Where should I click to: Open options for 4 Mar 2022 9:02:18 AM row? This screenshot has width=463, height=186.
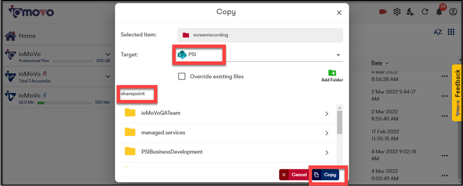click(445, 155)
